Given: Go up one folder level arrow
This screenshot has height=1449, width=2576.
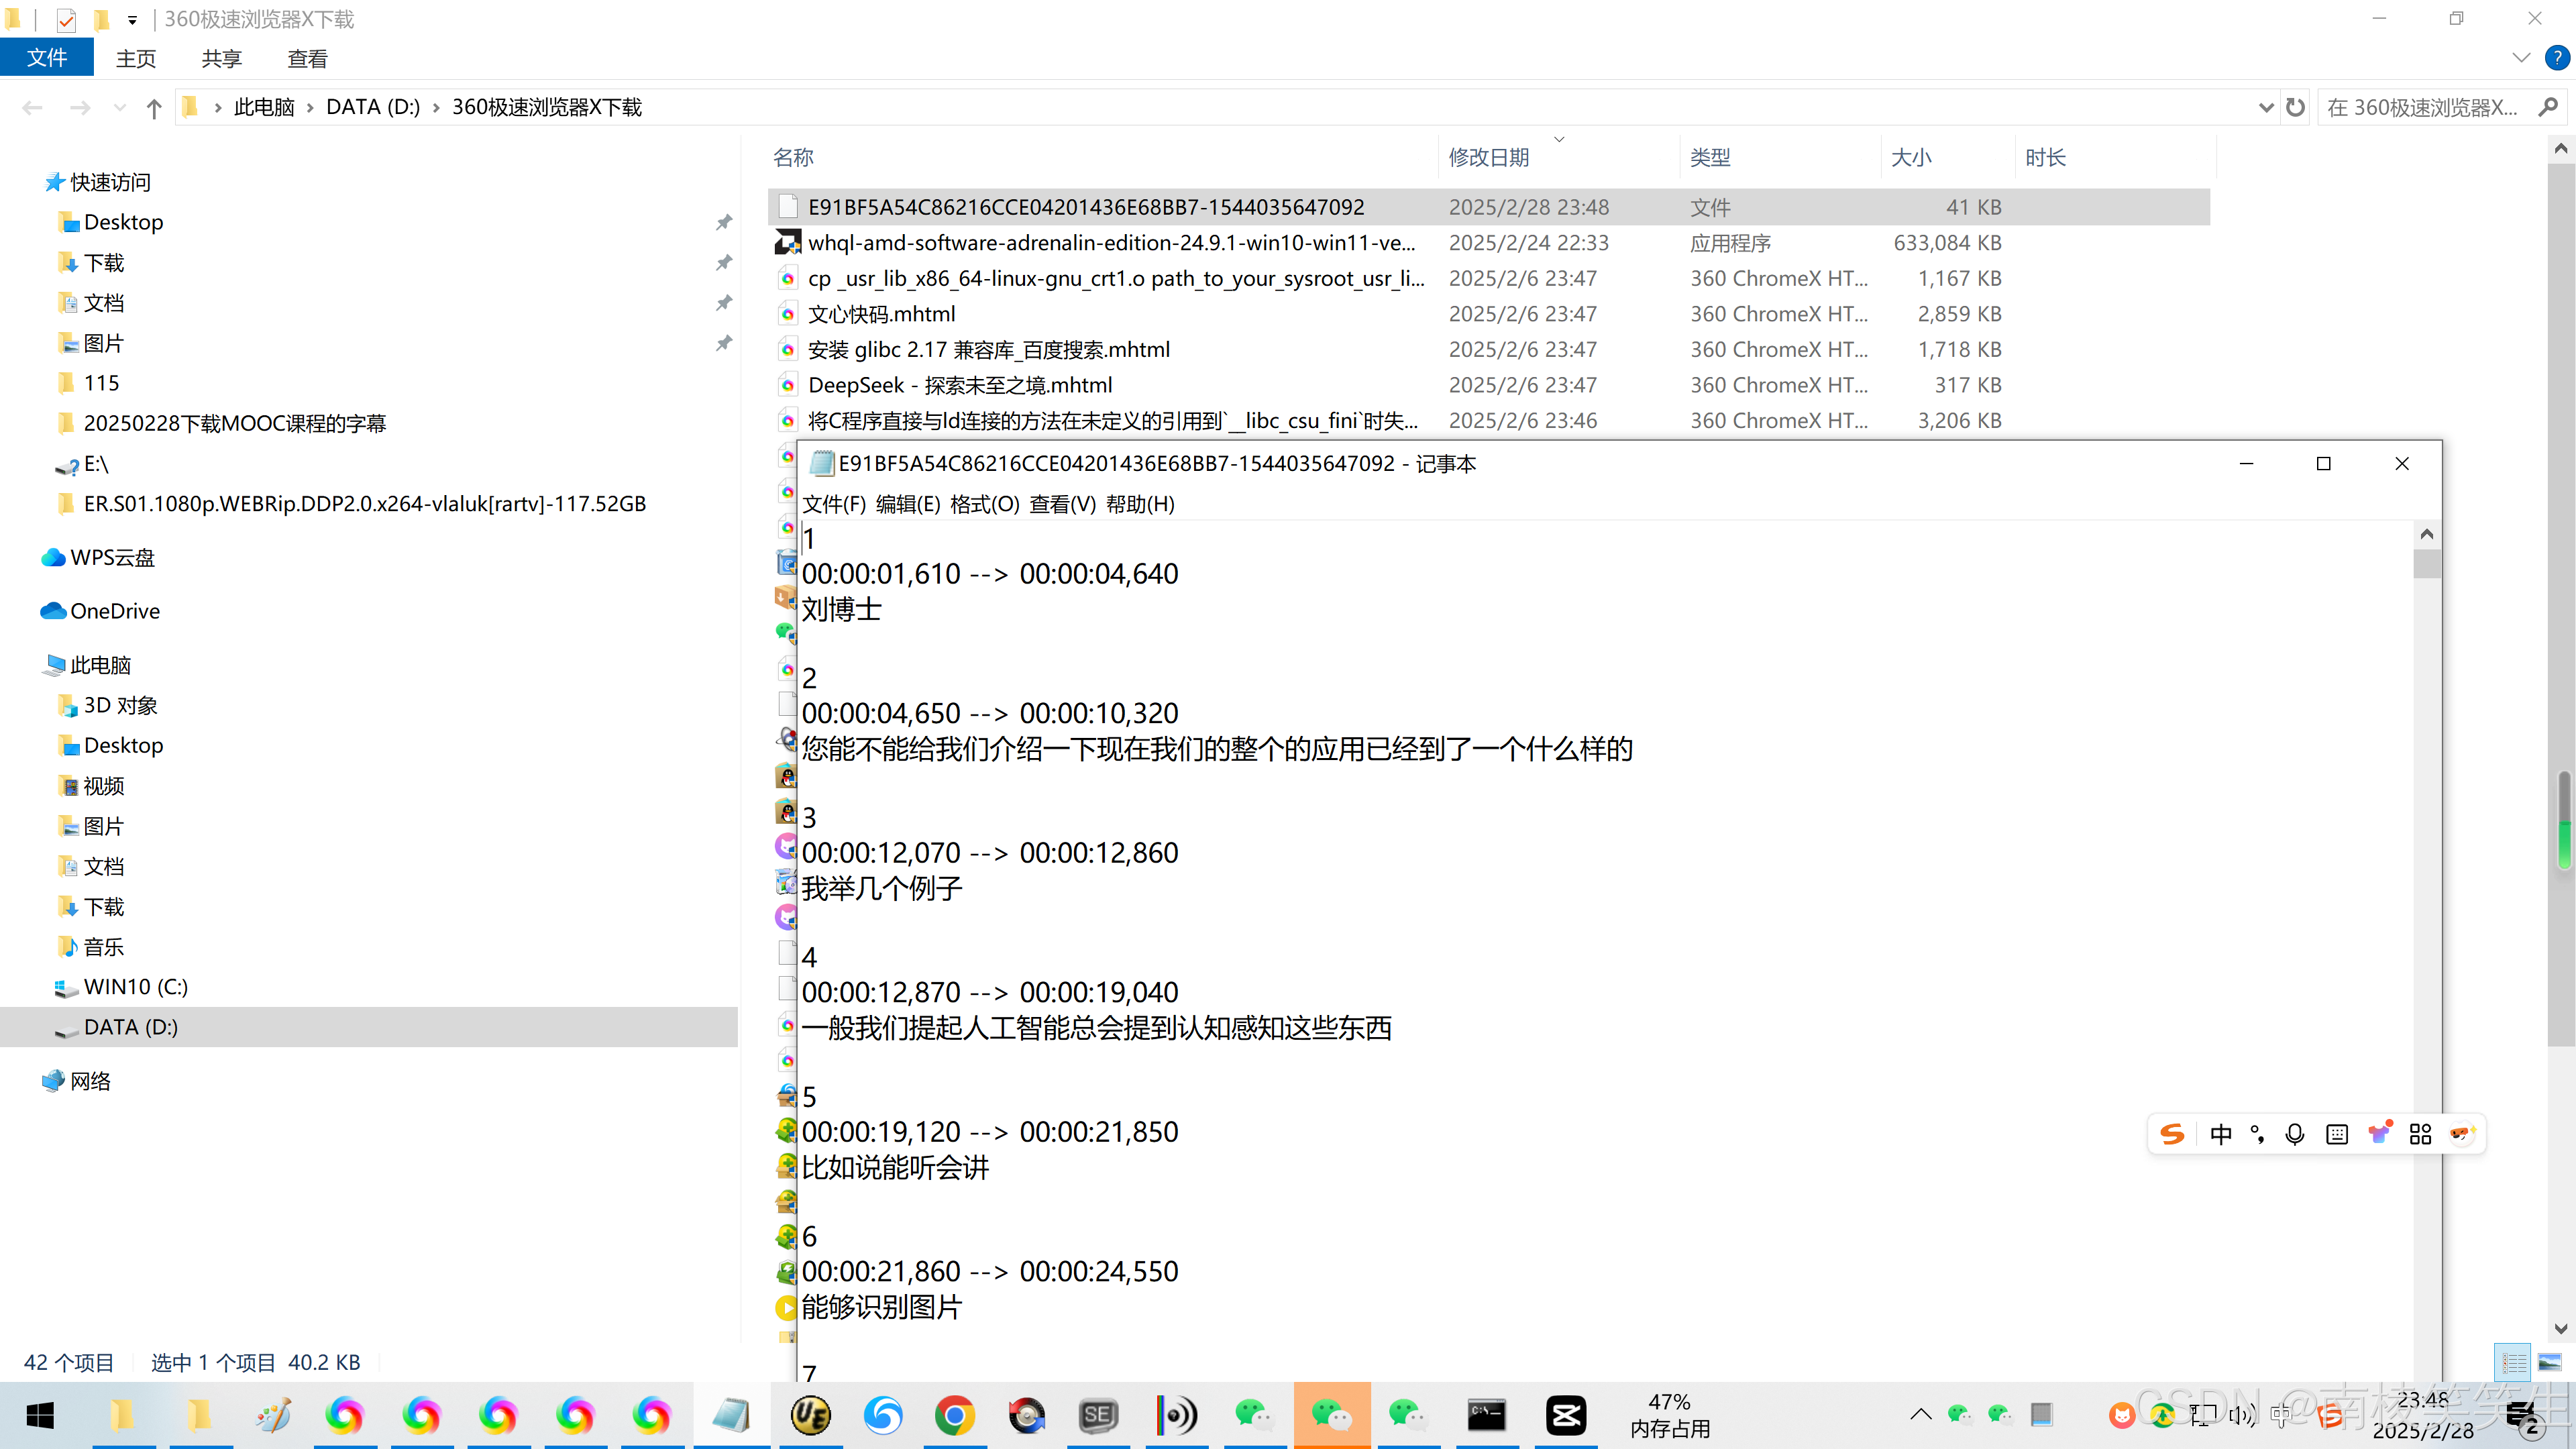Looking at the screenshot, I should [x=153, y=108].
